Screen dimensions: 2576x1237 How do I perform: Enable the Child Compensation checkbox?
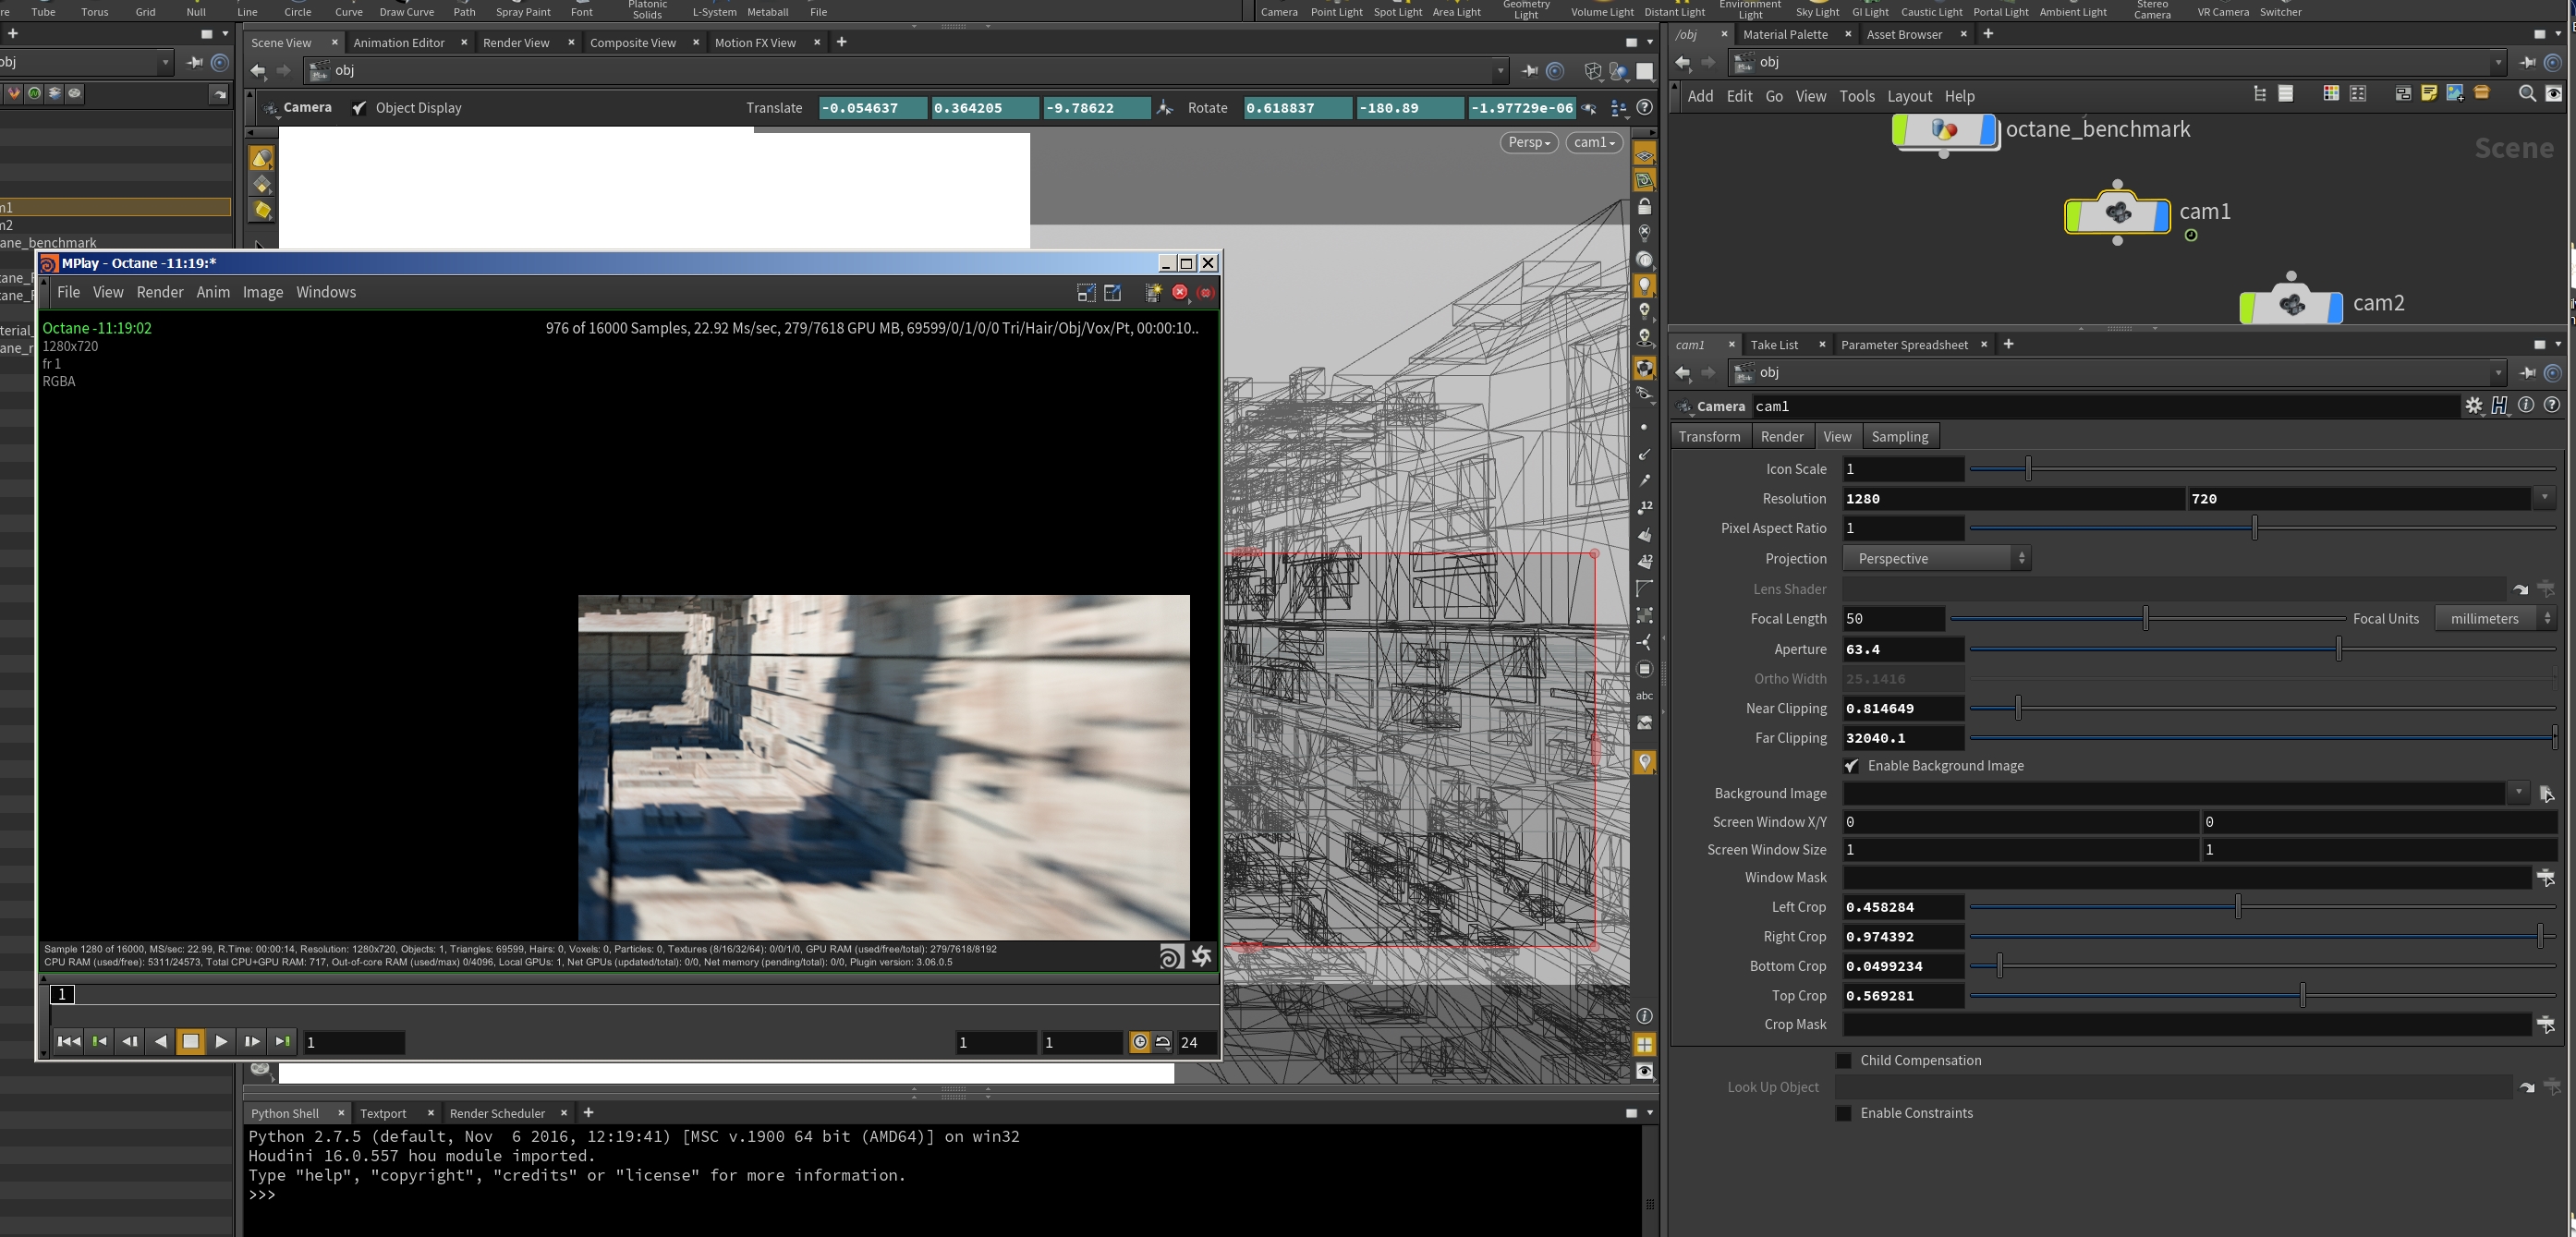(1844, 1060)
